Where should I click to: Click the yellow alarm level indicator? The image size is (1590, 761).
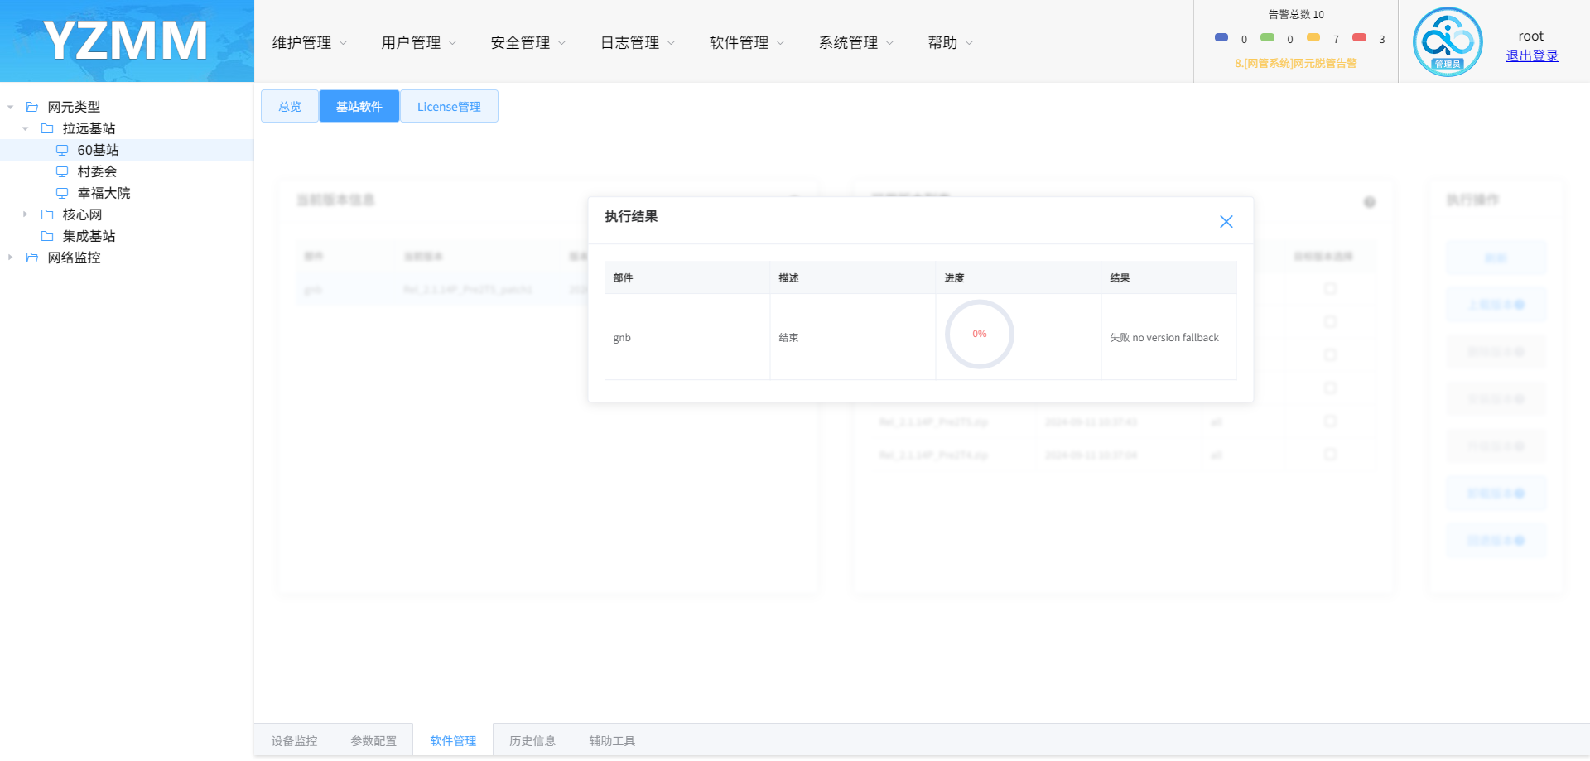tap(1313, 37)
